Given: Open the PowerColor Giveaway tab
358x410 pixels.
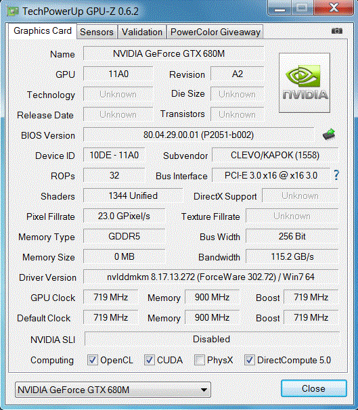Looking at the screenshot, I should (215, 32).
